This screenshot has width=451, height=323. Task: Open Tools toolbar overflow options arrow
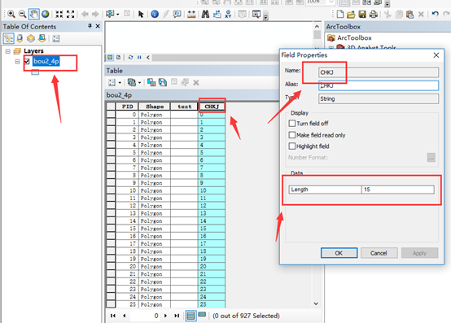(265, 17)
